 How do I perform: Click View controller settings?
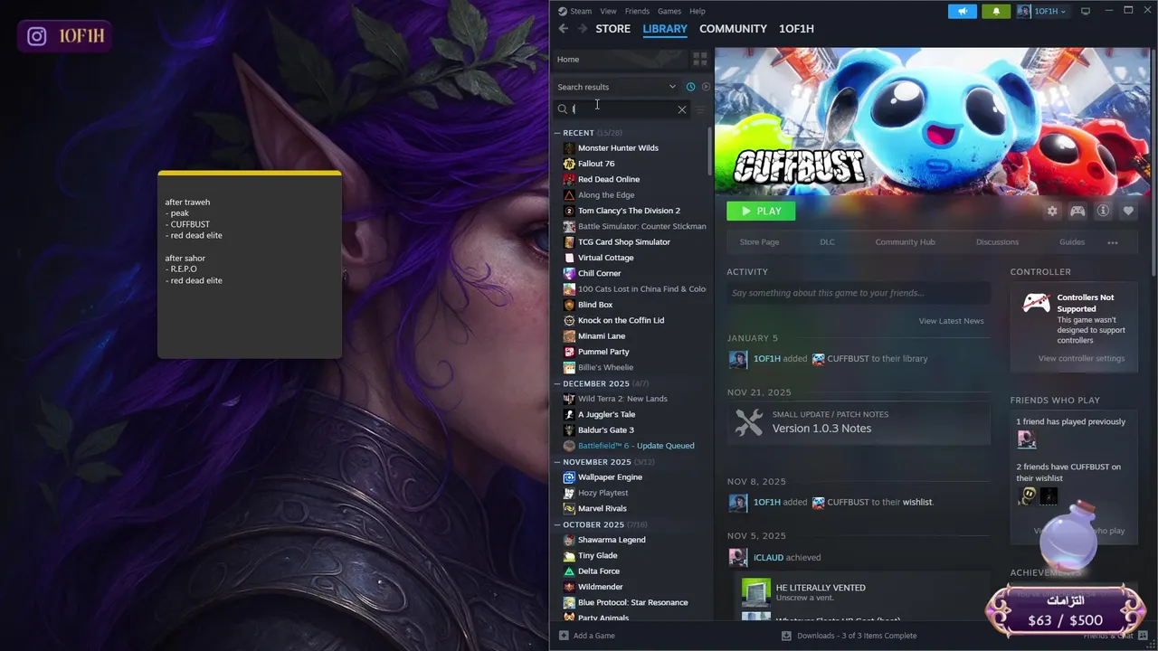1081,359
